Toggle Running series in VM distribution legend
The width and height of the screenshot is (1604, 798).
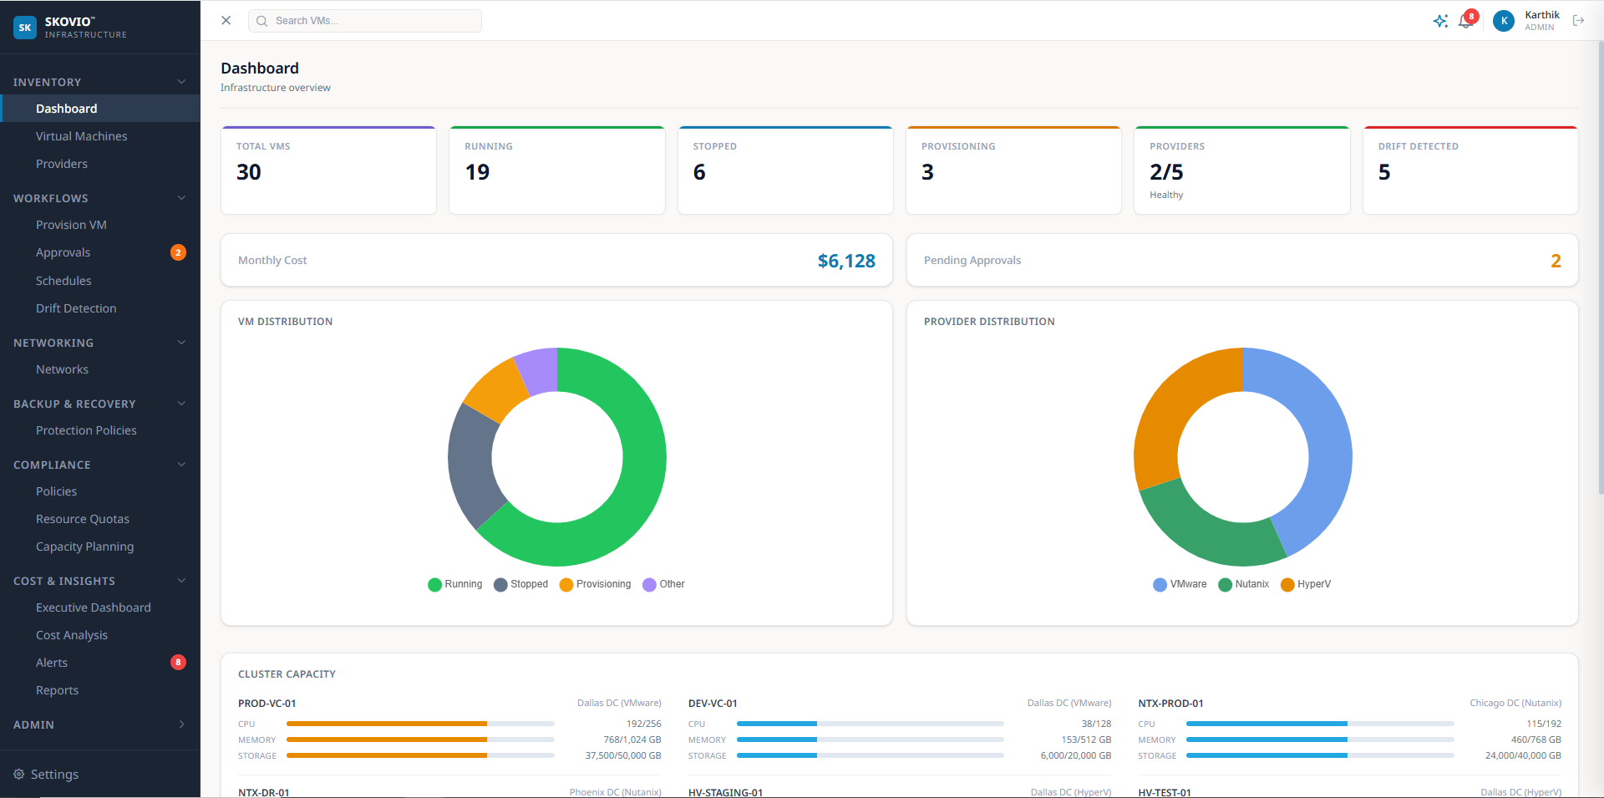(x=455, y=584)
